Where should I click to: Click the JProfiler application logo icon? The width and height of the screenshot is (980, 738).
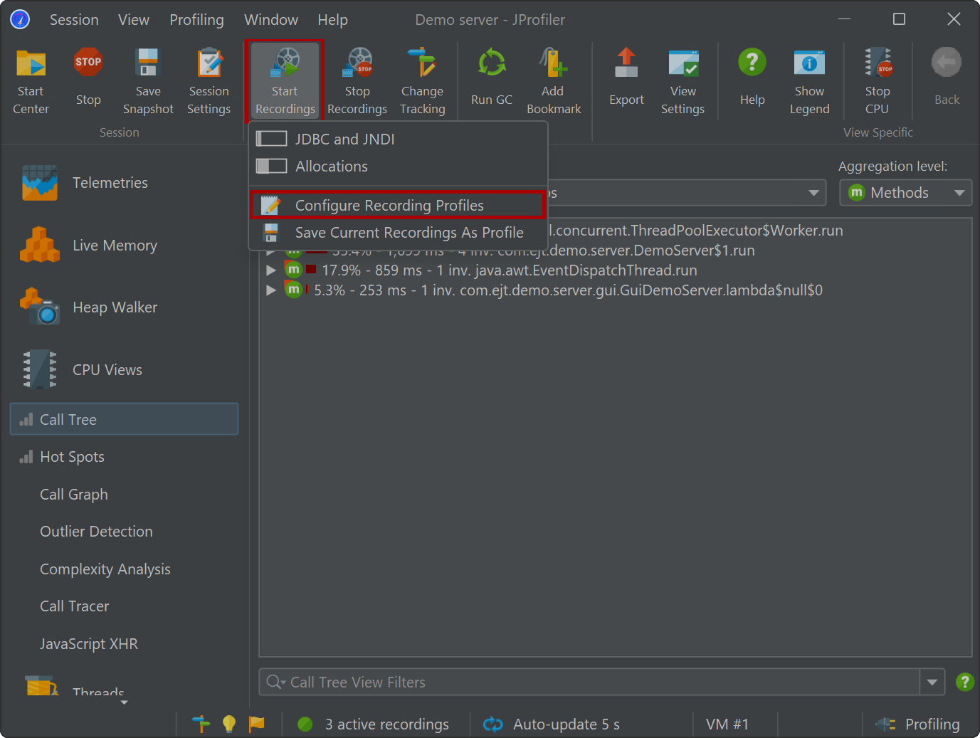(20, 19)
